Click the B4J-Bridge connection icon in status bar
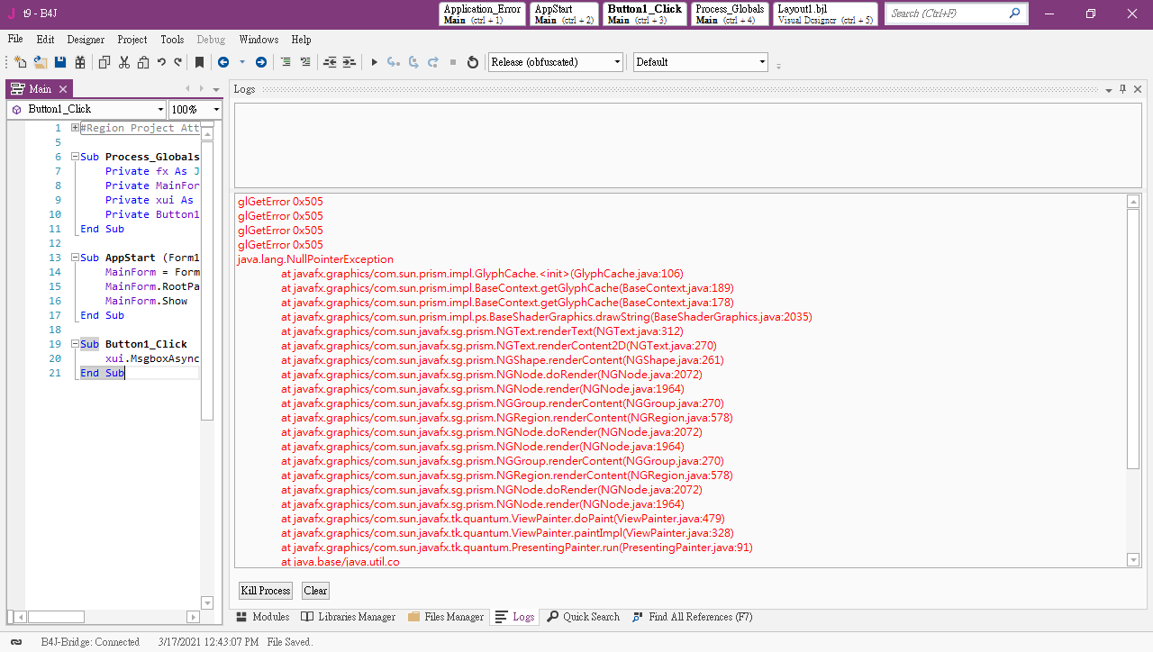The width and height of the screenshot is (1153, 652). [17, 642]
